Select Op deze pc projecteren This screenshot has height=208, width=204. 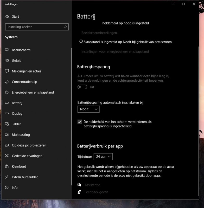coord(29,145)
